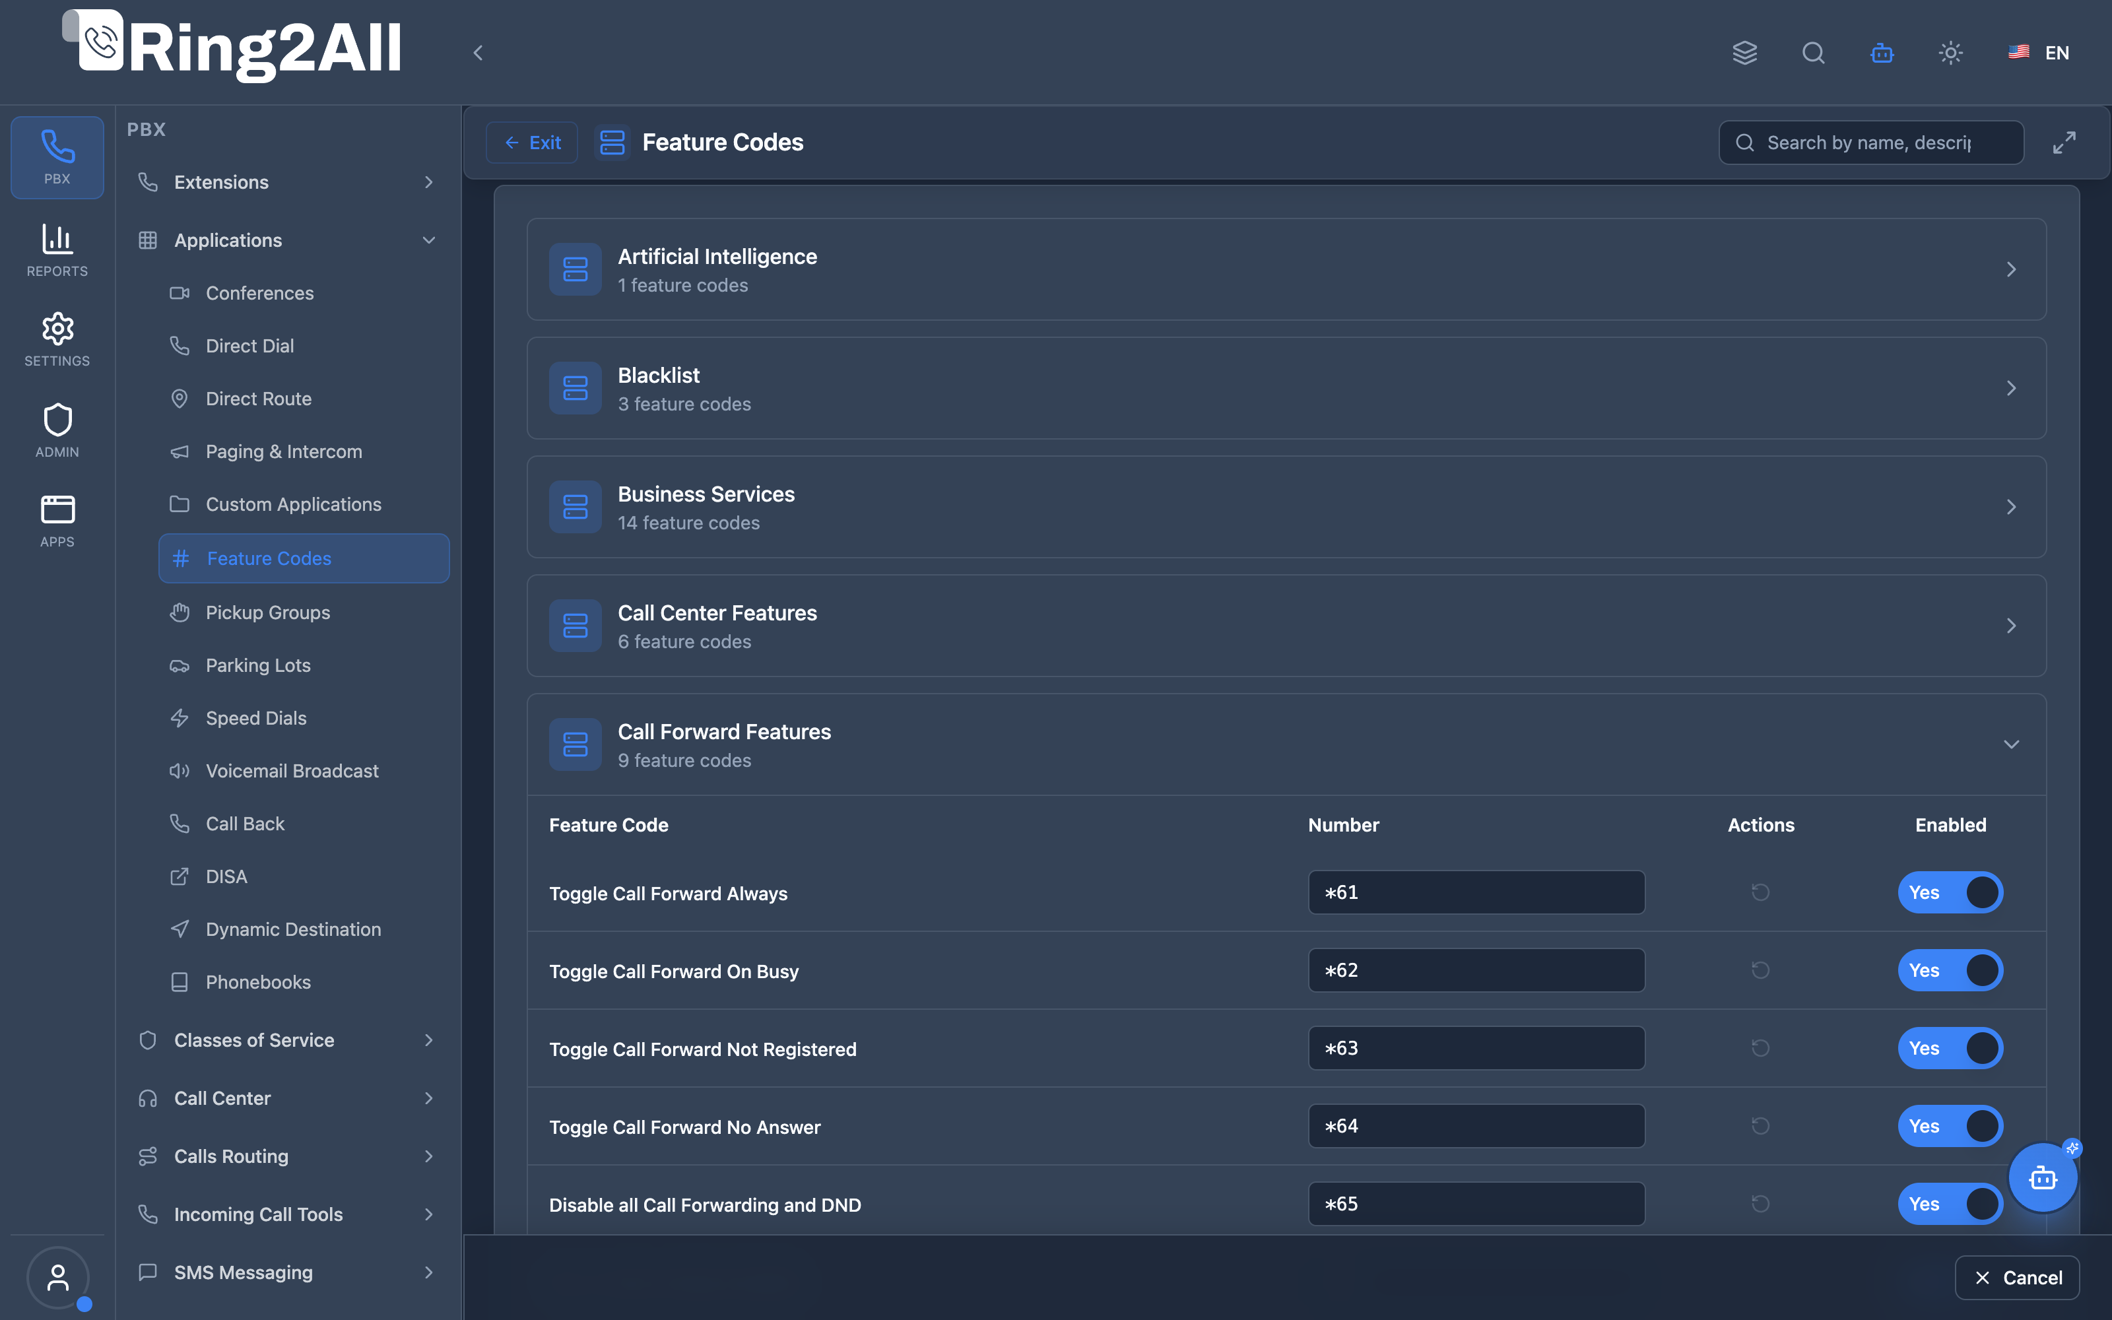Expand the Call Center Features group
The width and height of the screenshot is (2112, 1320).
tap(1286, 625)
